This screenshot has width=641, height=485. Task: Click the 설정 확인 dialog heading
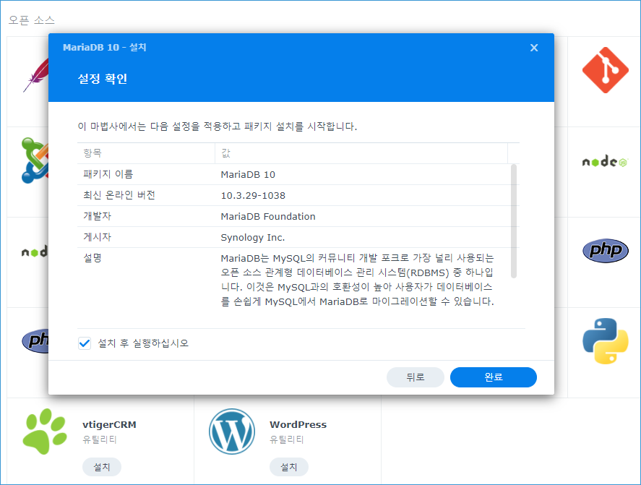pos(103,79)
